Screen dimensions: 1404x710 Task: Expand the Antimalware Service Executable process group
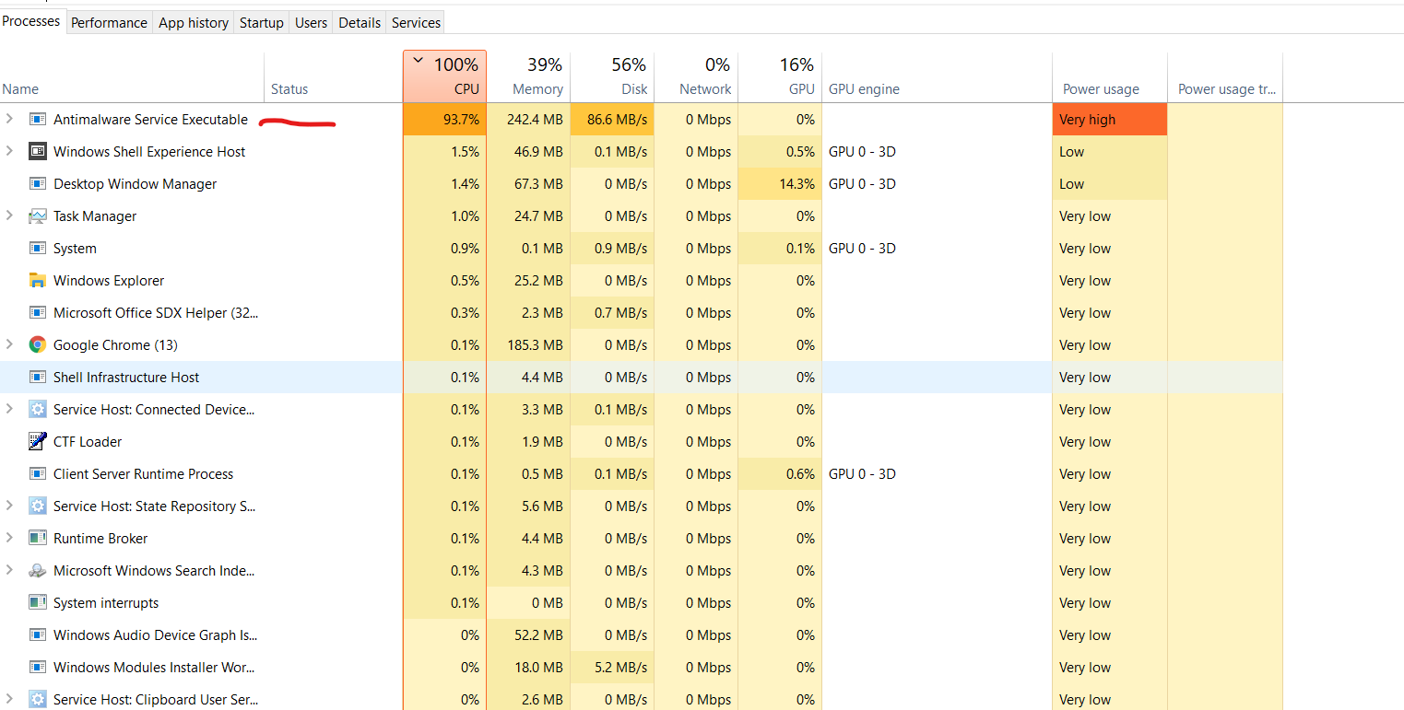click(x=9, y=119)
